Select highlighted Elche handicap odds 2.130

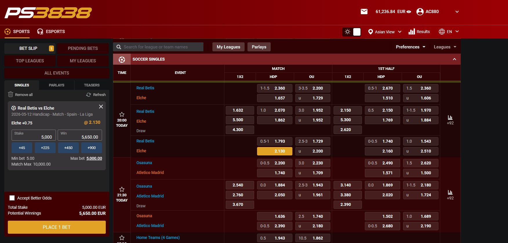pos(275,151)
